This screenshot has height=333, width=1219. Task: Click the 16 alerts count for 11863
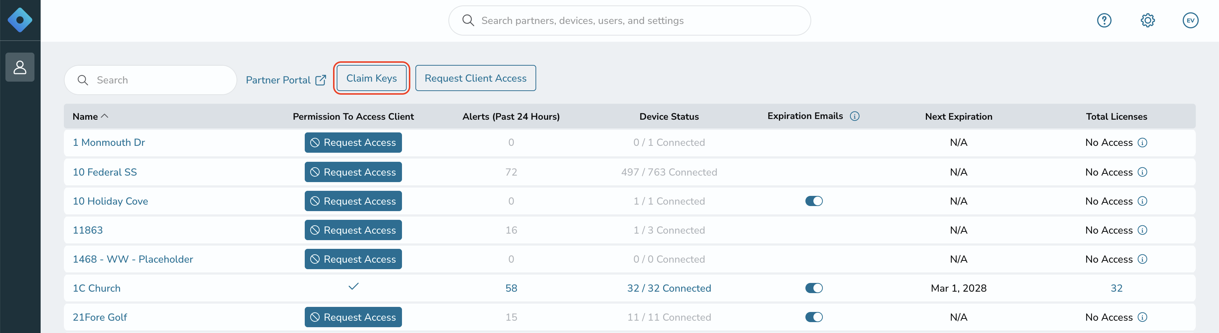point(511,230)
